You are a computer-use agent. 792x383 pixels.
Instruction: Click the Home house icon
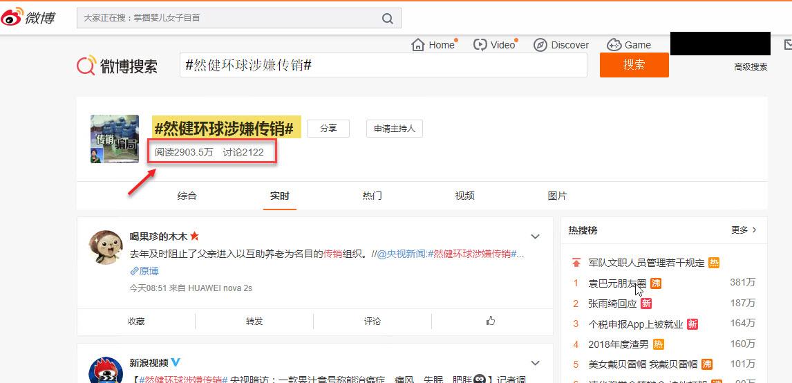point(417,45)
